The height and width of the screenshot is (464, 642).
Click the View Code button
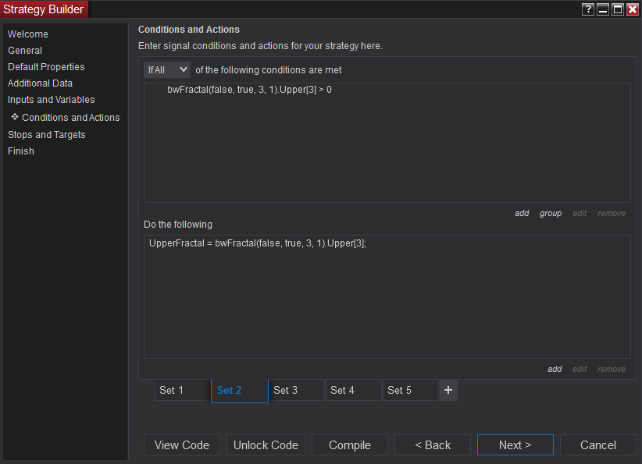(x=182, y=445)
